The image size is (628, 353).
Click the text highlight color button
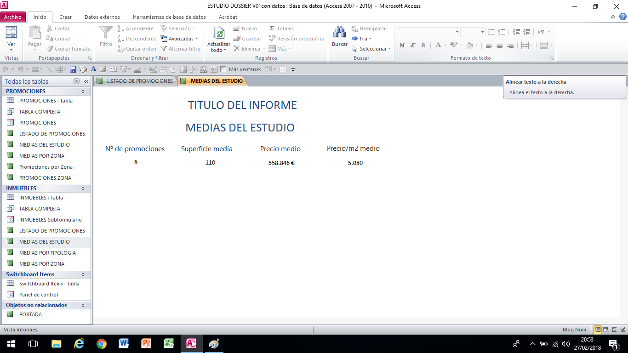[453, 45]
